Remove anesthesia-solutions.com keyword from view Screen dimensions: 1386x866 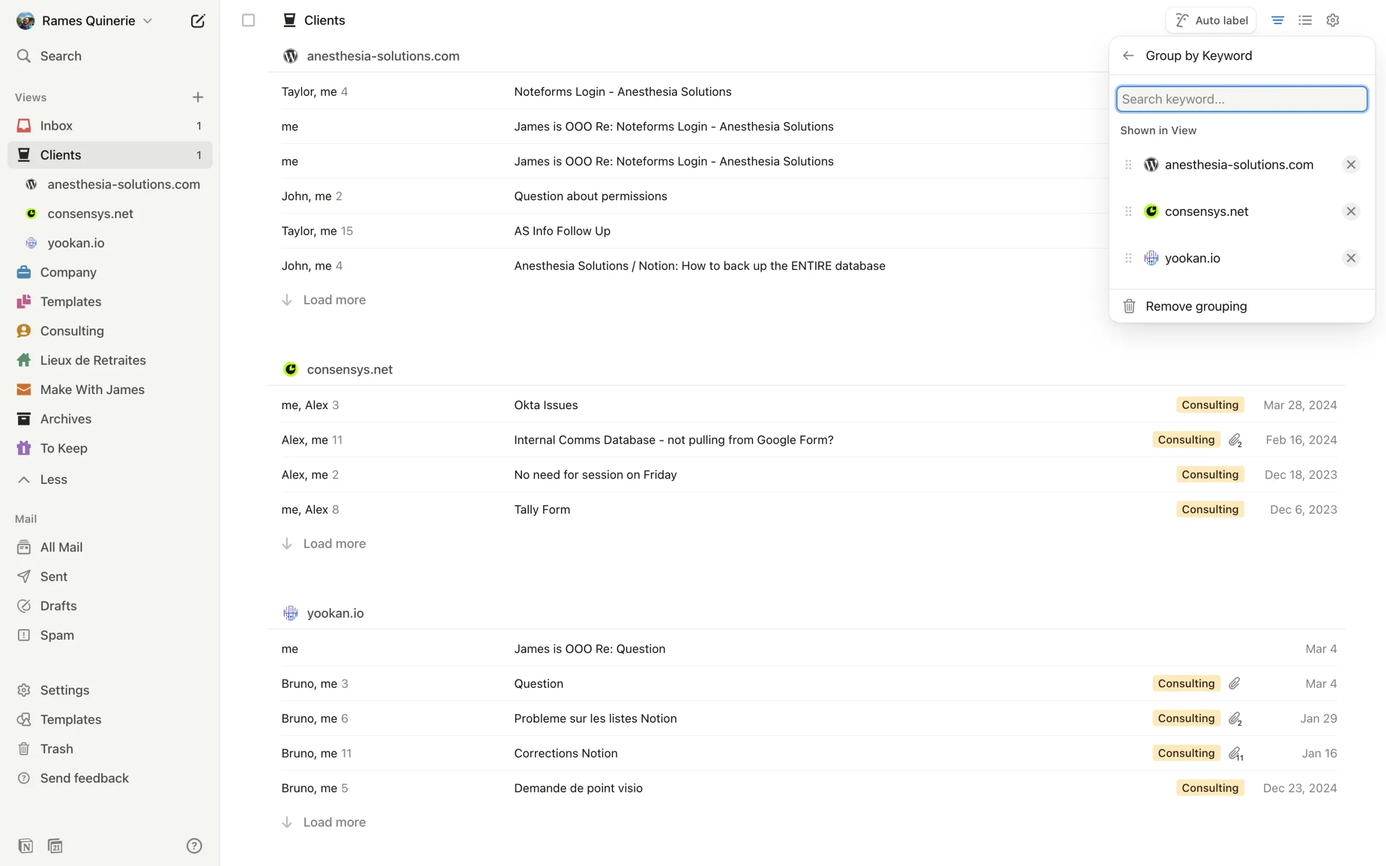click(x=1350, y=165)
